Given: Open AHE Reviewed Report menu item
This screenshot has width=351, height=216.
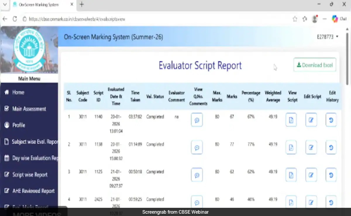Looking at the screenshot, I should click(x=33, y=191).
